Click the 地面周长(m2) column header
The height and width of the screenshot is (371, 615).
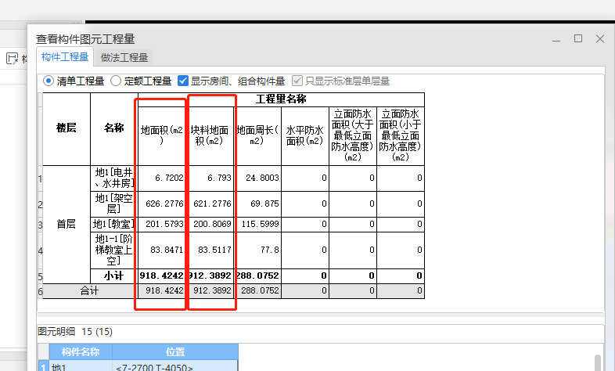257,135
